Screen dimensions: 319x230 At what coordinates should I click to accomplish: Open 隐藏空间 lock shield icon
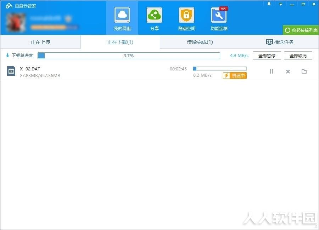click(186, 15)
